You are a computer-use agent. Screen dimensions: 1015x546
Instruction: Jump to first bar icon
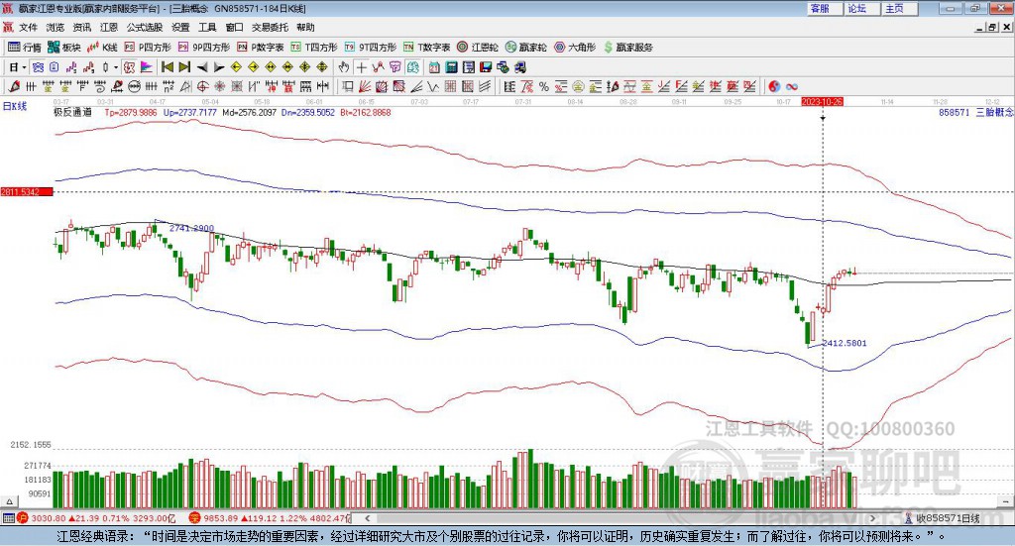[x=167, y=67]
